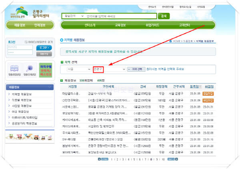
Task: Go to results page 2
Action: pos(117,159)
